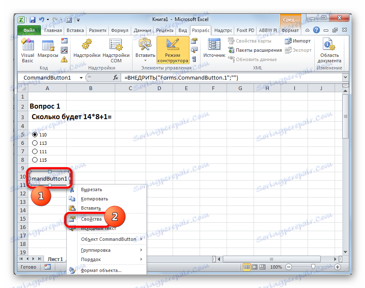Toggle Режим конструктора design mode
This screenshot has height=288, width=365.
pyautogui.click(x=173, y=50)
